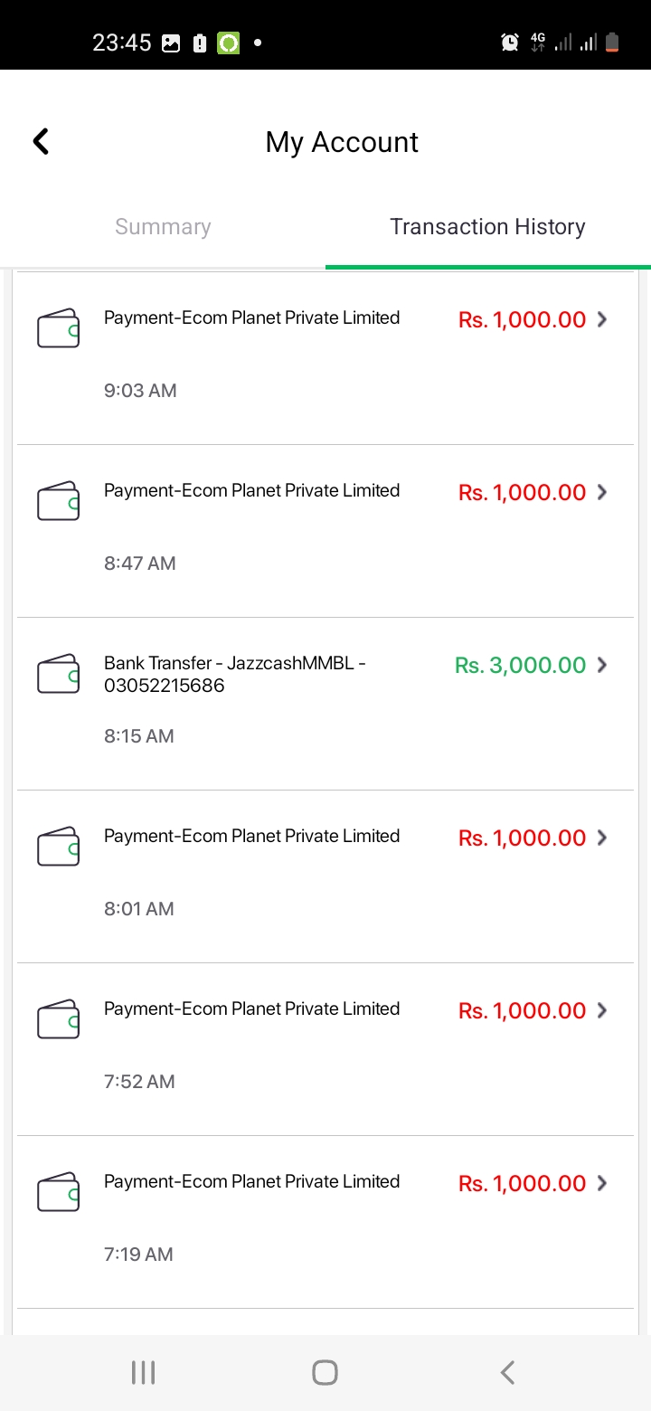
Task: Expand the 9:03 AM transaction chevron
Action: point(602,319)
